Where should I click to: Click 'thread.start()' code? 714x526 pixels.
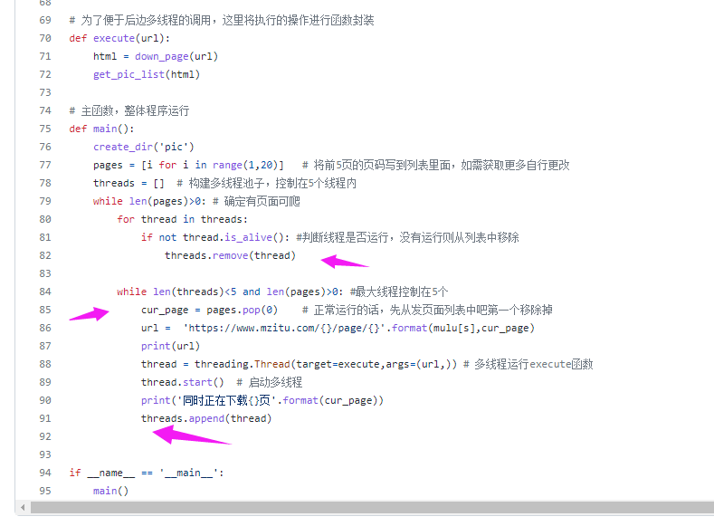coord(182,382)
